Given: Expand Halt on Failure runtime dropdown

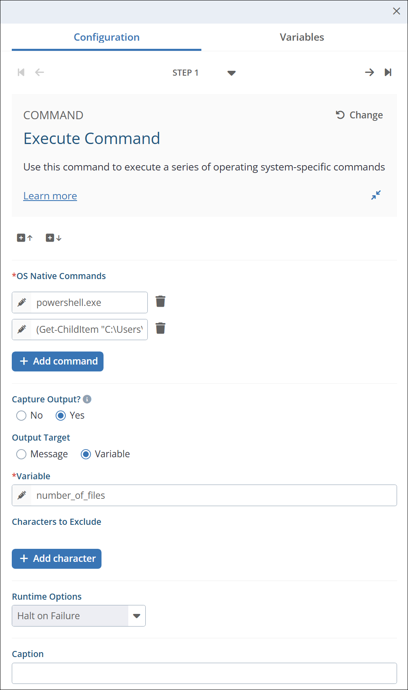Looking at the screenshot, I should pyautogui.click(x=136, y=616).
